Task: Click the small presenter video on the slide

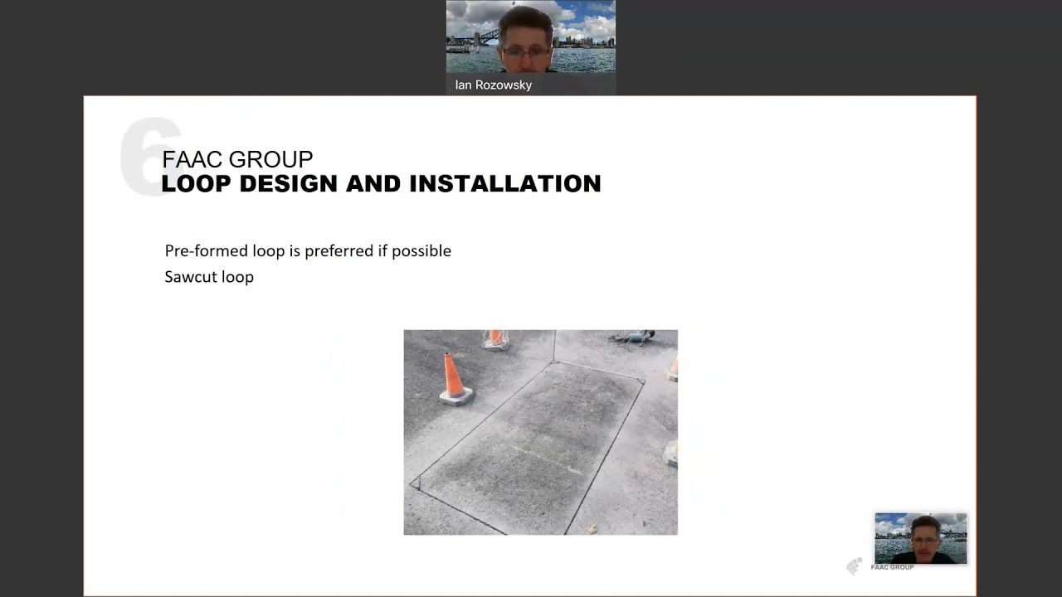Action: [x=920, y=538]
